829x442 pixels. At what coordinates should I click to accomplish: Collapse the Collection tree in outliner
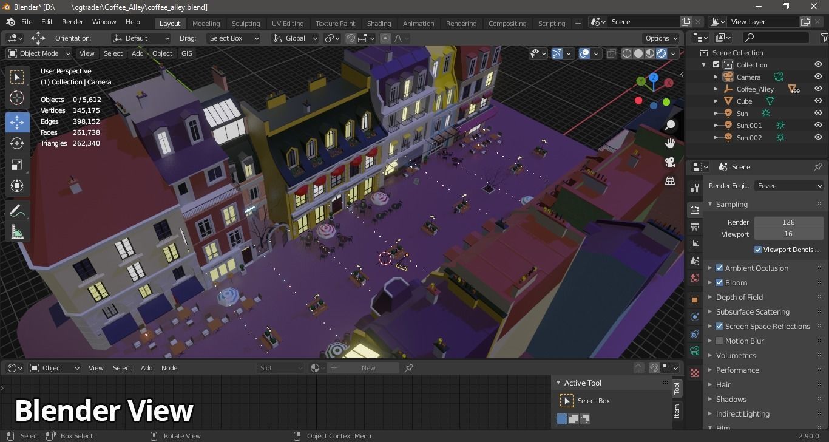coord(704,65)
